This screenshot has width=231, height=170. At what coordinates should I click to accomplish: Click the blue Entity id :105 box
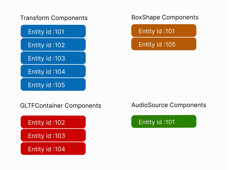53,85
